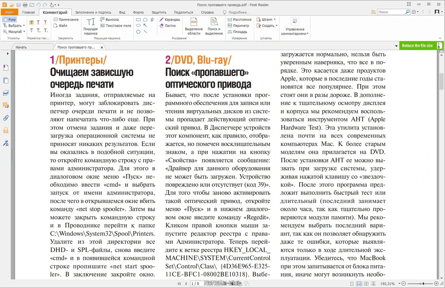Zoom out with the minus button
The height and width of the screenshot is (288, 445).
click(404, 284)
